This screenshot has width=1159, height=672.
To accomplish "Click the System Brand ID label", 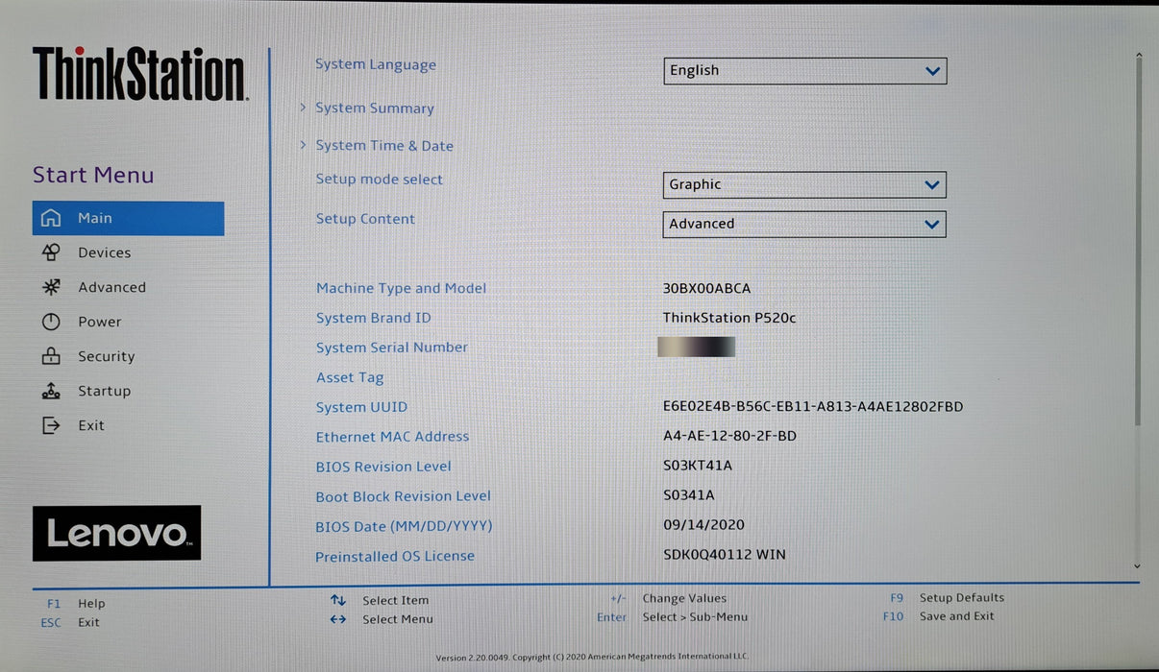I will point(374,318).
